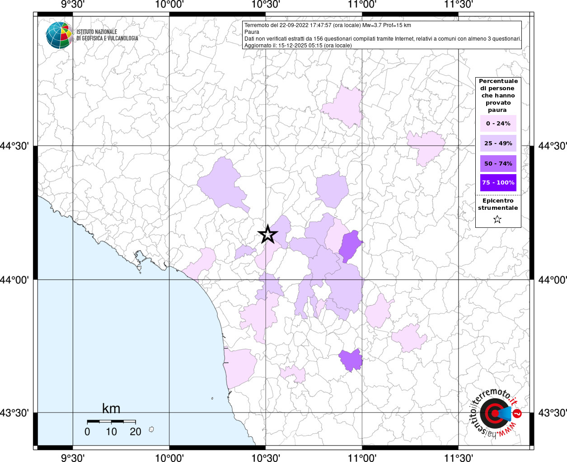Click the bottom 11°30' longitude label
The image size is (567, 462).
pyautogui.click(x=458, y=457)
